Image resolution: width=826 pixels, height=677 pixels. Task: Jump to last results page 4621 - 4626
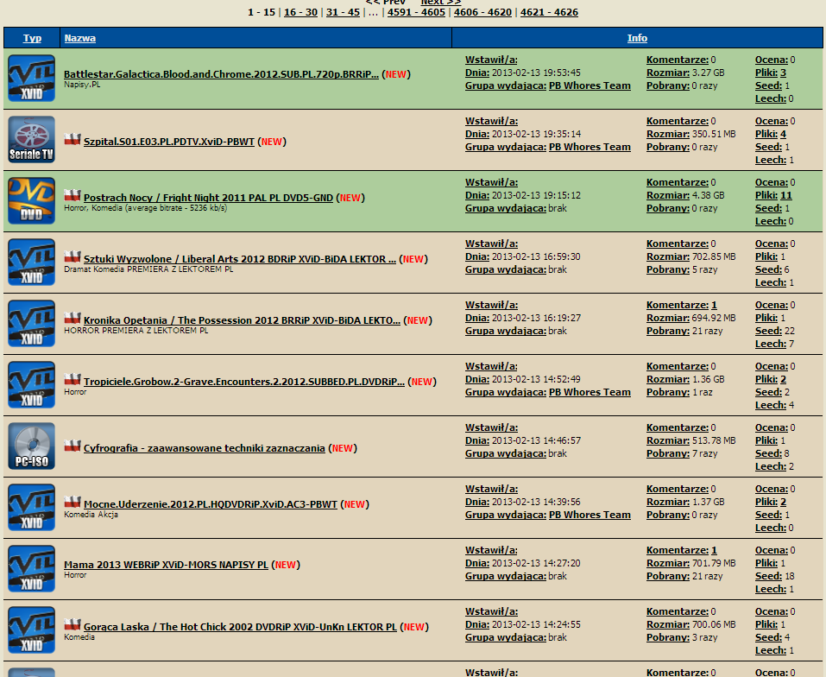coord(549,12)
